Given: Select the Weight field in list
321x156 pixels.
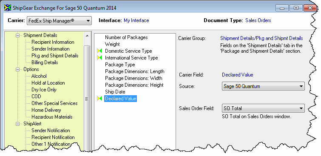Looking at the screenshot, I should point(112,44).
